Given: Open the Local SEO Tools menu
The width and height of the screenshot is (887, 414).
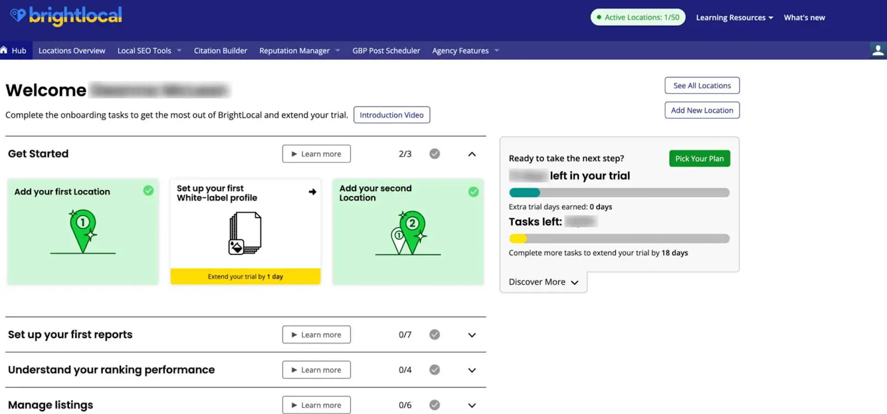Looking at the screenshot, I should [x=150, y=50].
